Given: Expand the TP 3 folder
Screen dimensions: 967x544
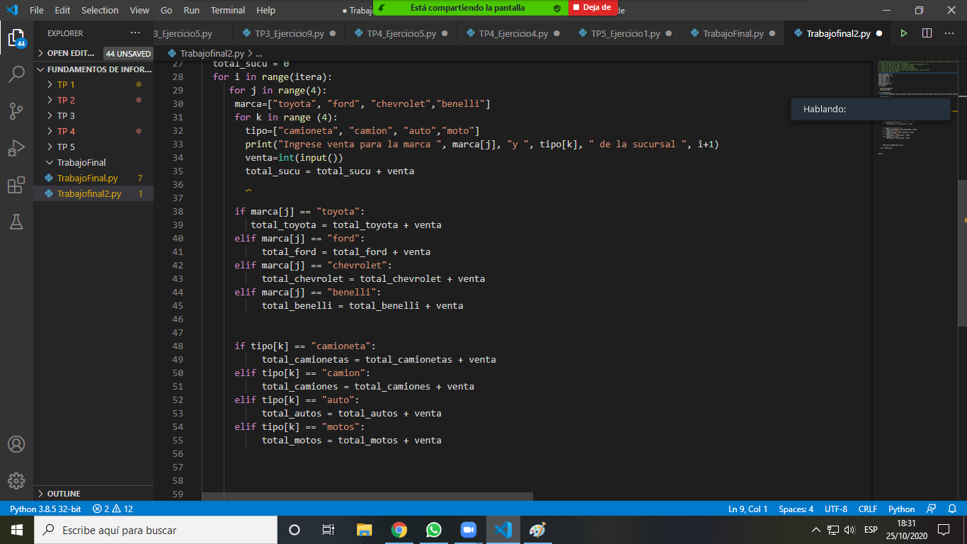Looking at the screenshot, I should point(93,115).
